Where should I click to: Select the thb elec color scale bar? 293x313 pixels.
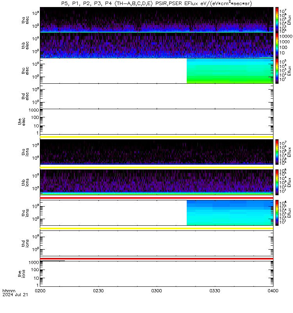pyautogui.click(x=277, y=45)
